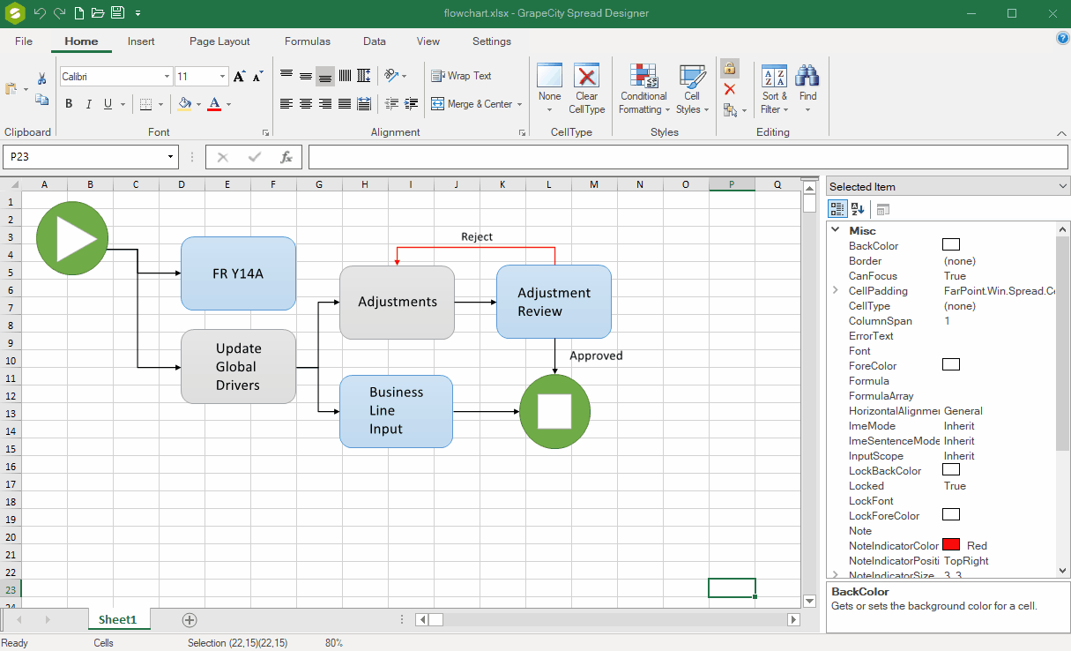Switch to the Formulas tab
Viewport: 1071px width, 651px height.
(308, 41)
